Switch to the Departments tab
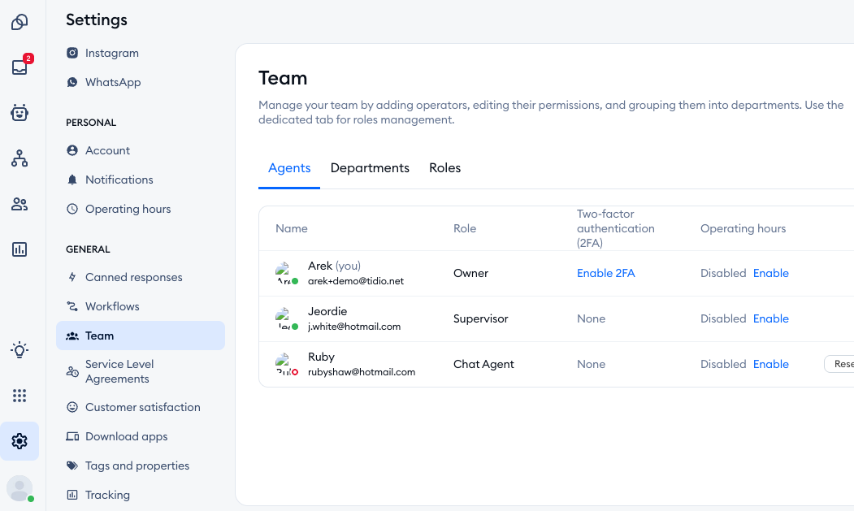This screenshot has height=511, width=854. coord(370,168)
